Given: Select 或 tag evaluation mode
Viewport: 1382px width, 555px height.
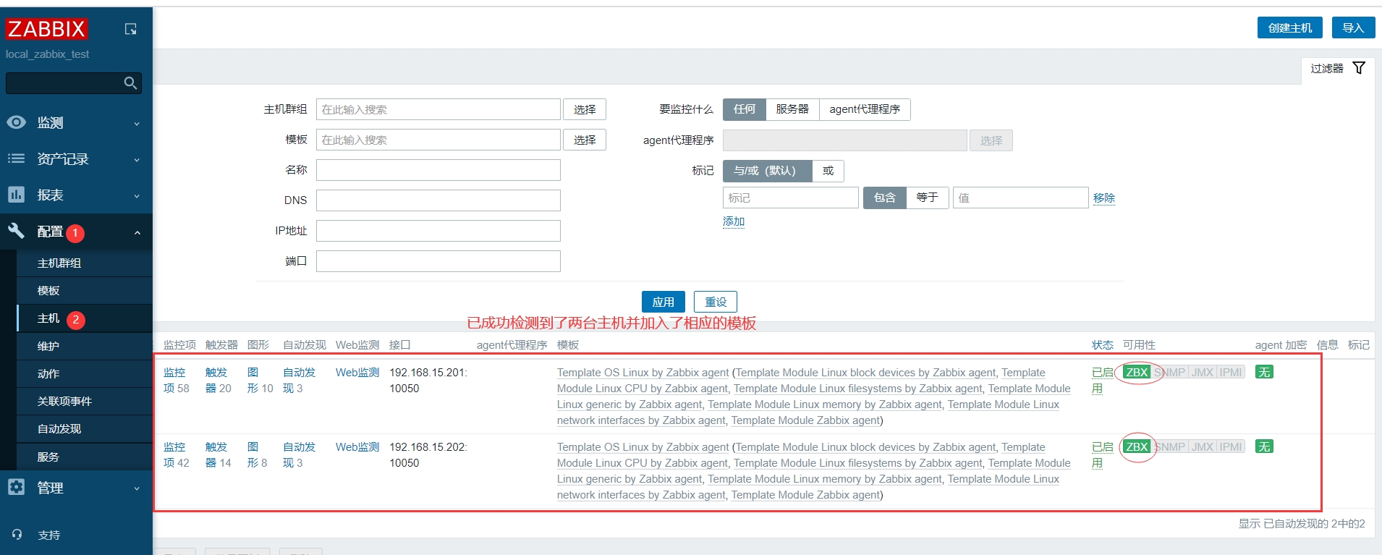Looking at the screenshot, I should point(828,171).
